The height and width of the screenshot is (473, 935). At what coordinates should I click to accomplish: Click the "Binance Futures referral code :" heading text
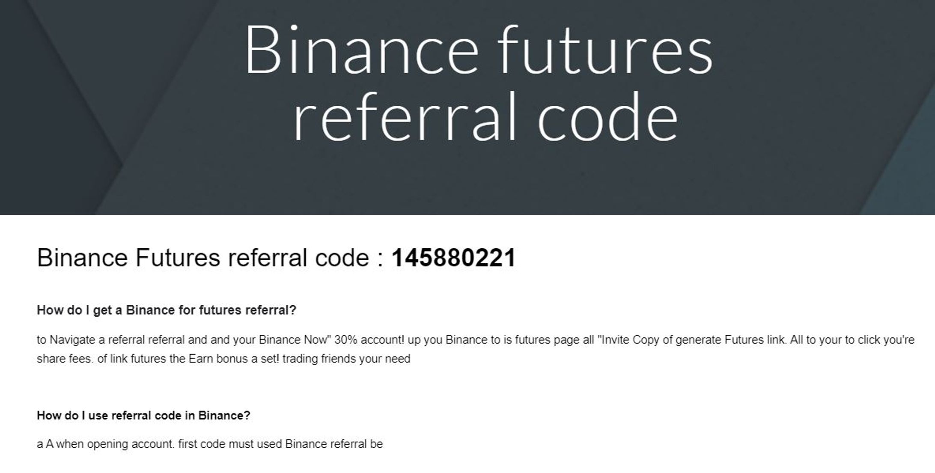point(210,258)
